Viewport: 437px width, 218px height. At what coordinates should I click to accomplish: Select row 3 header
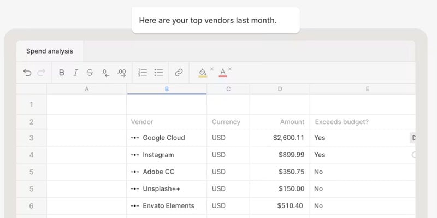coord(32,138)
